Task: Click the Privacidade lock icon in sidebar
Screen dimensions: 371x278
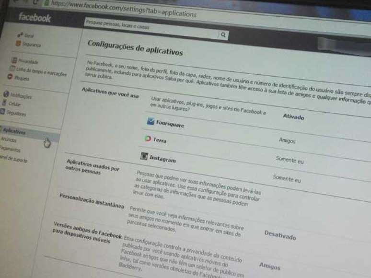Action: pyautogui.click(x=14, y=60)
